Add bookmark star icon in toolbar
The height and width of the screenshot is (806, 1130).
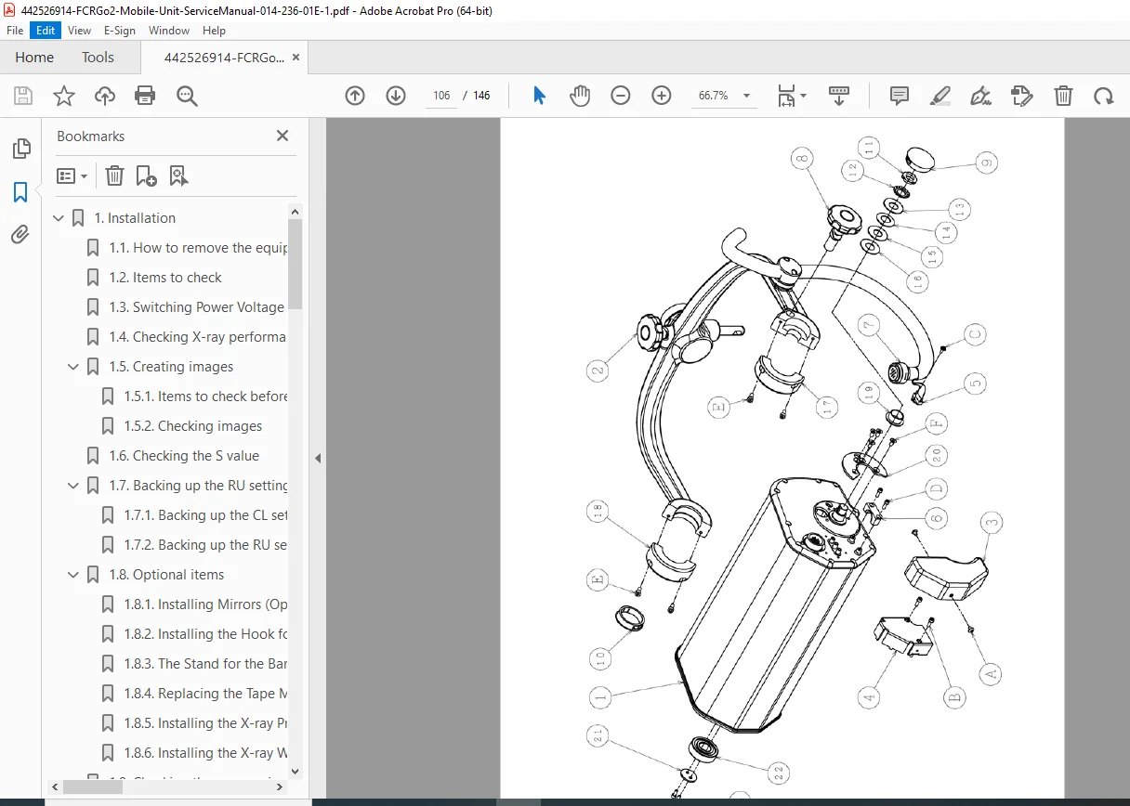pos(64,96)
